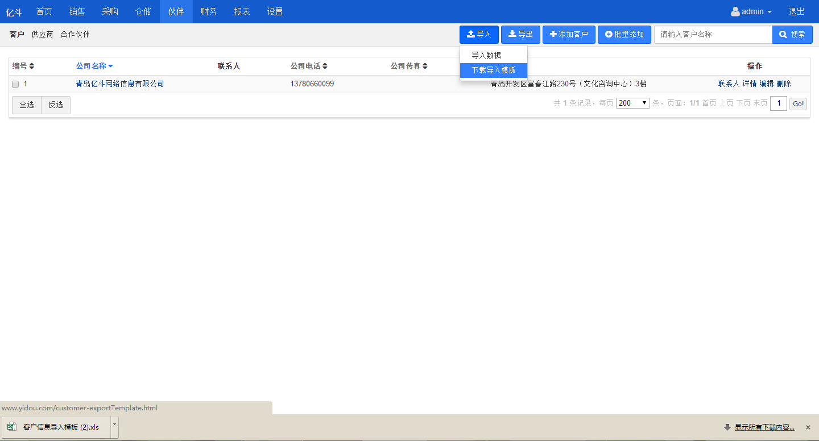
Task: Click the sort arrows beside 公司传真 column
Action: (425, 66)
